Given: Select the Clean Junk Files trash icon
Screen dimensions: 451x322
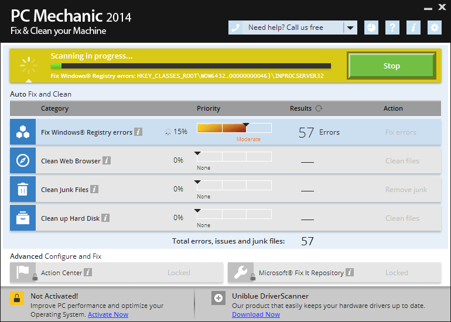Looking at the screenshot, I should pyautogui.click(x=23, y=189).
